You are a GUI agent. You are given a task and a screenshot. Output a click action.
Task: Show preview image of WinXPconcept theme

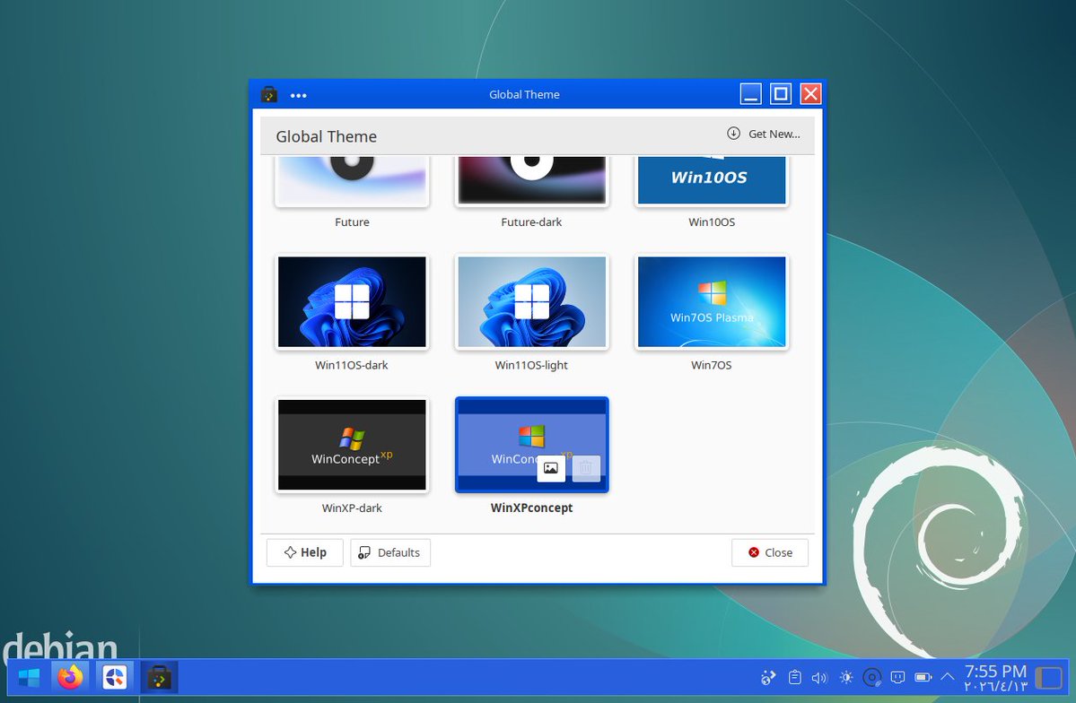coord(550,468)
